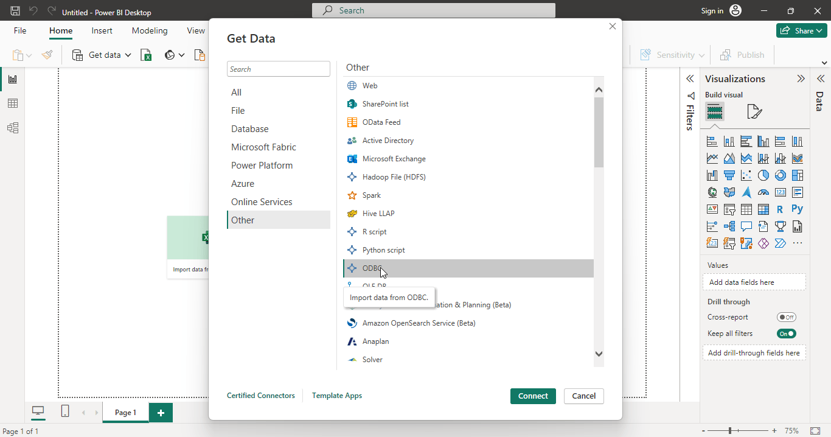Choose the Python visual icon
The height and width of the screenshot is (437, 831).
point(798,209)
